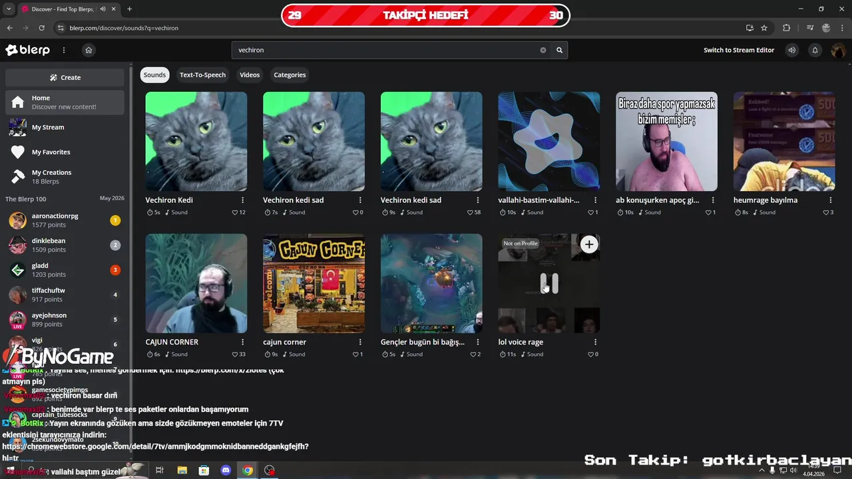Open Discord from the taskbar
The image size is (852, 479).
[226, 470]
